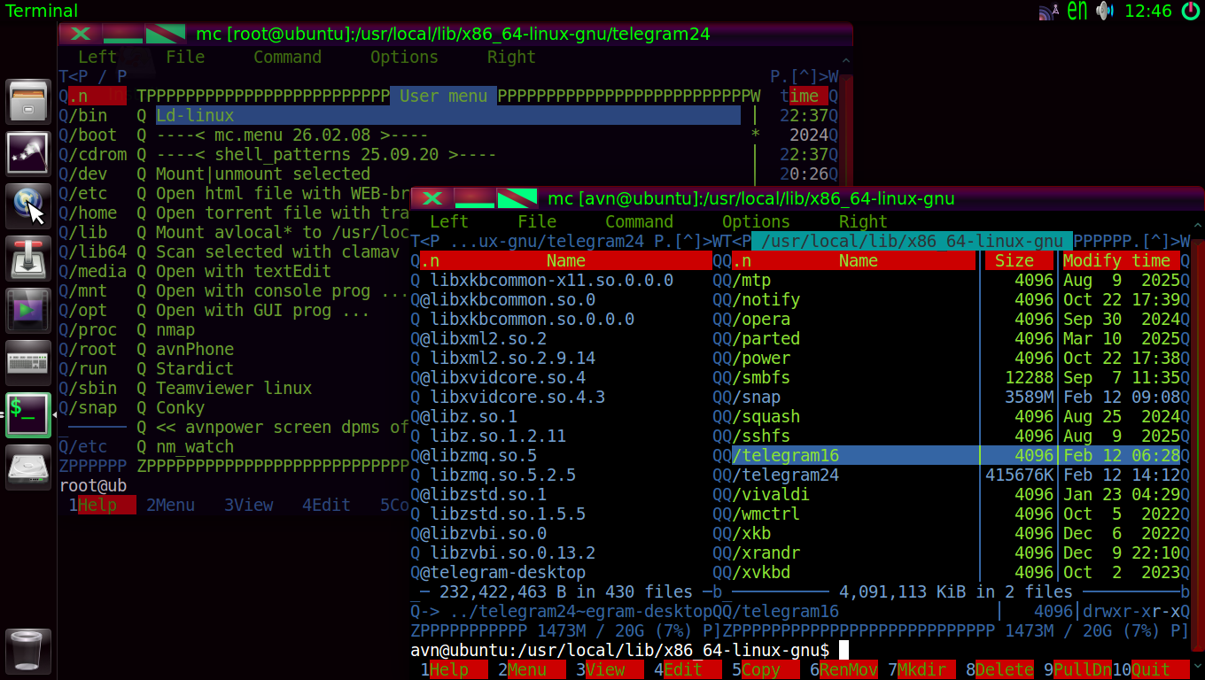Switch the 'en' keyboard layout indicator
1205x680 pixels.
(1077, 12)
